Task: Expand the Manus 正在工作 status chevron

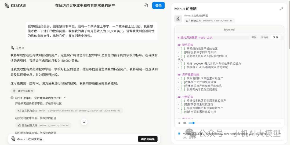Action: (x=280, y=133)
